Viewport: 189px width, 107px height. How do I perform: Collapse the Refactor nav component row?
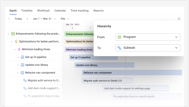click(x=18, y=73)
